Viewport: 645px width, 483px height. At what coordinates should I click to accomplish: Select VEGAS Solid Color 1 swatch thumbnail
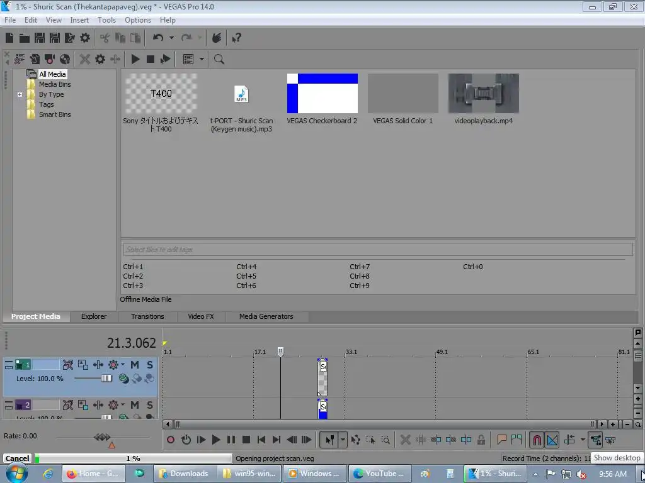tap(402, 93)
